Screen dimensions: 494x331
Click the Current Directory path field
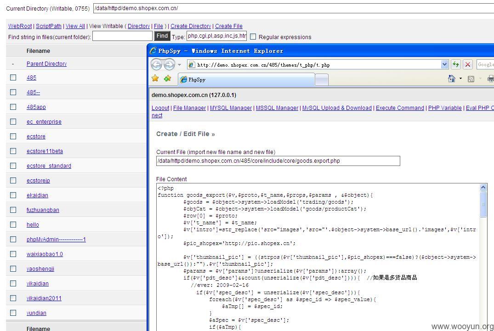(x=294, y=8)
